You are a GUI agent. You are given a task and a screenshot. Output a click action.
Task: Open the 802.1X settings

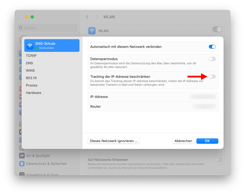pyautogui.click(x=31, y=78)
